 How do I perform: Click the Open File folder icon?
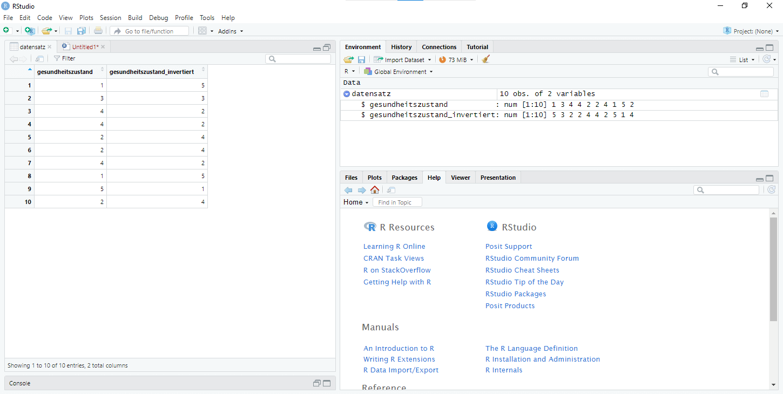46,31
